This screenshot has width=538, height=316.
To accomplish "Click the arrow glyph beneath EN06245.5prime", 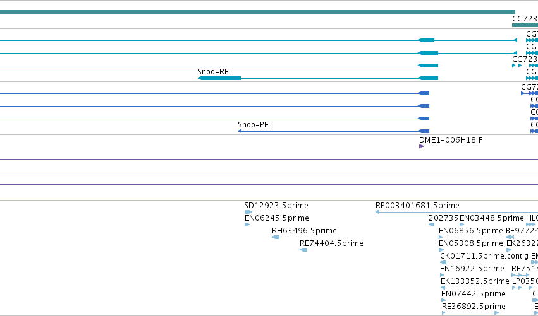I will click(x=247, y=225).
